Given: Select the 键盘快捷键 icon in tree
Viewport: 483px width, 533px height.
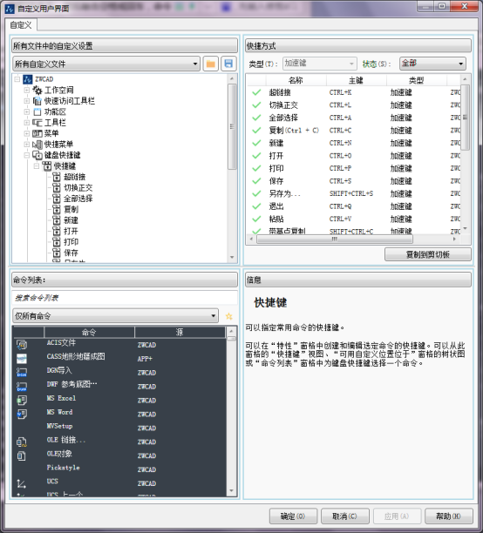Looking at the screenshot, I should click(x=37, y=155).
